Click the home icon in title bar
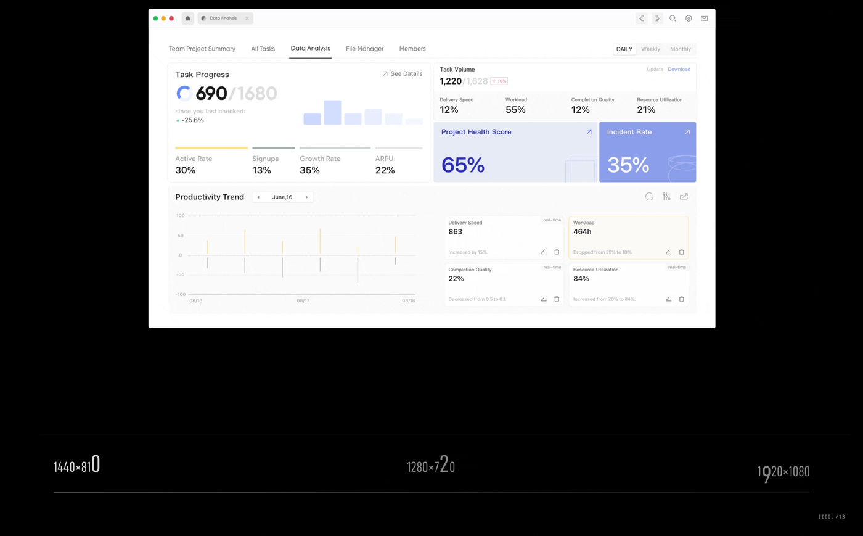Screen dimensions: 863x536 (x=187, y=19)
